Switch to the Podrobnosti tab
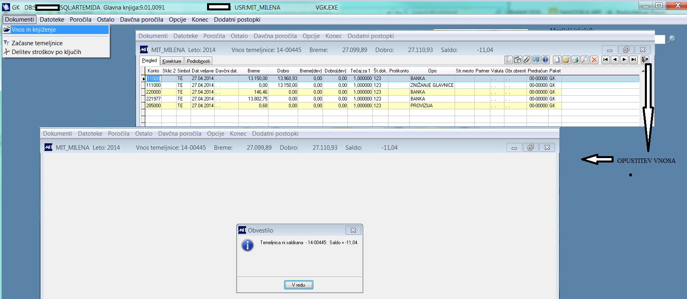Screen dimensions: 687x299 coord(198,61)
